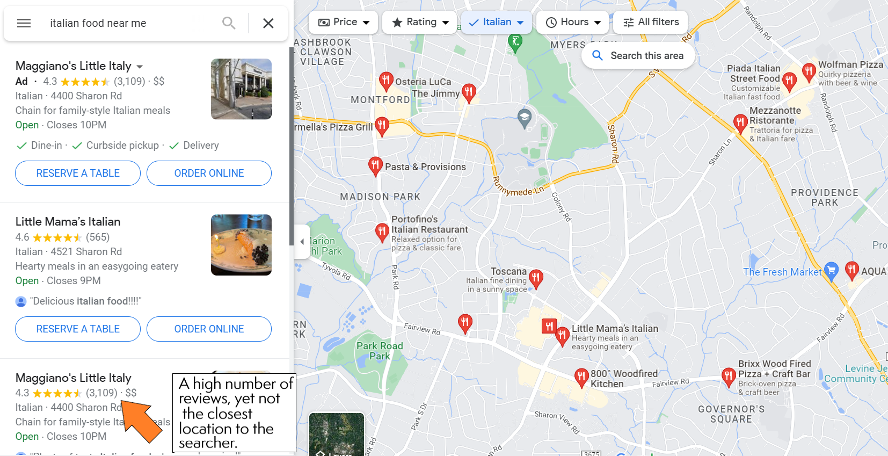Collapse side panel with arrow tab
This screenshot has height=456, width=888.
point(302,242)
